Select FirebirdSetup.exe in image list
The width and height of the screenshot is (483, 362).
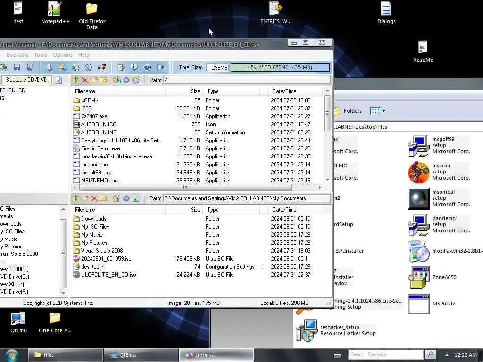[197, 148]
